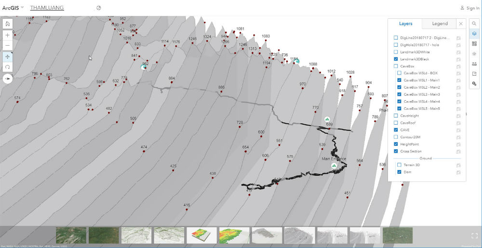Enable the Contour20M layer checkbox
The height and width of the screenshot is (248, 482).
pos(396,137)
